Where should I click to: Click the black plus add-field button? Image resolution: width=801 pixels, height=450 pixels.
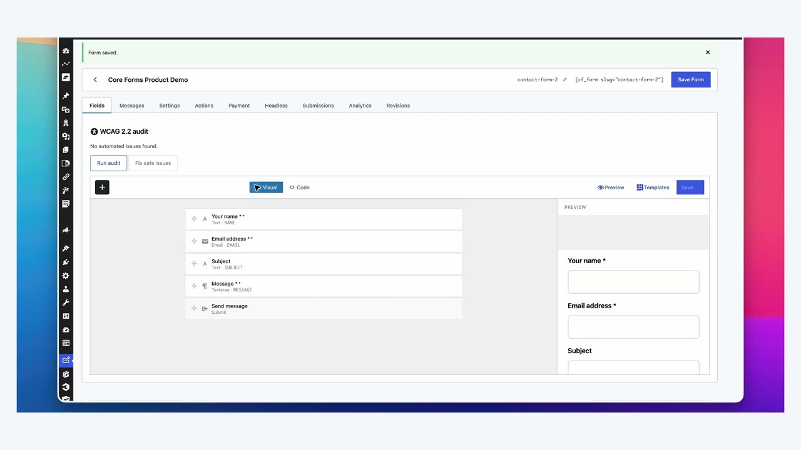click(102, 187)
